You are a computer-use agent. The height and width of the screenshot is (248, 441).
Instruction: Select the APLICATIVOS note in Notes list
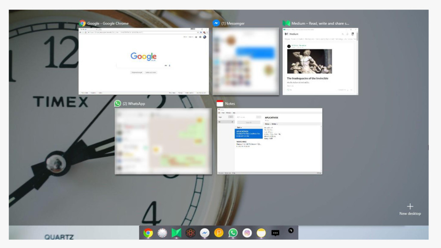(248, 133)
